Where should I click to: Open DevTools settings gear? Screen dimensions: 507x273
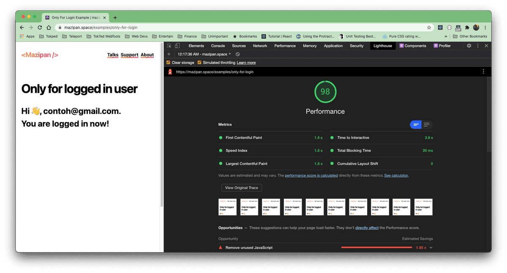pyautogui.click(x=469, y=46)
